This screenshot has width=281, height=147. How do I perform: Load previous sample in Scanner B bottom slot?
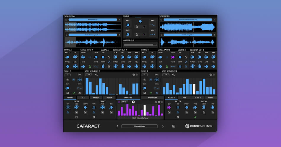[161, 35]
